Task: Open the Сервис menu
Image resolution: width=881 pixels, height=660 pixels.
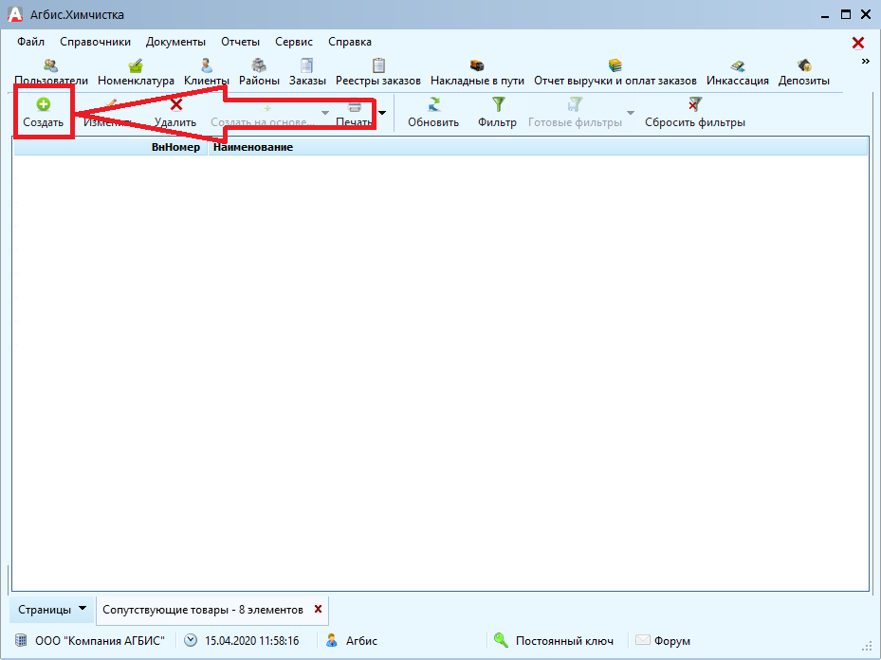Action: point(294,42)
